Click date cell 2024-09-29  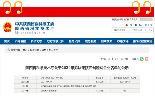click(x=46, y=82)
